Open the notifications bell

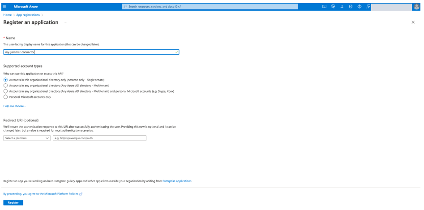click(342, 6)
